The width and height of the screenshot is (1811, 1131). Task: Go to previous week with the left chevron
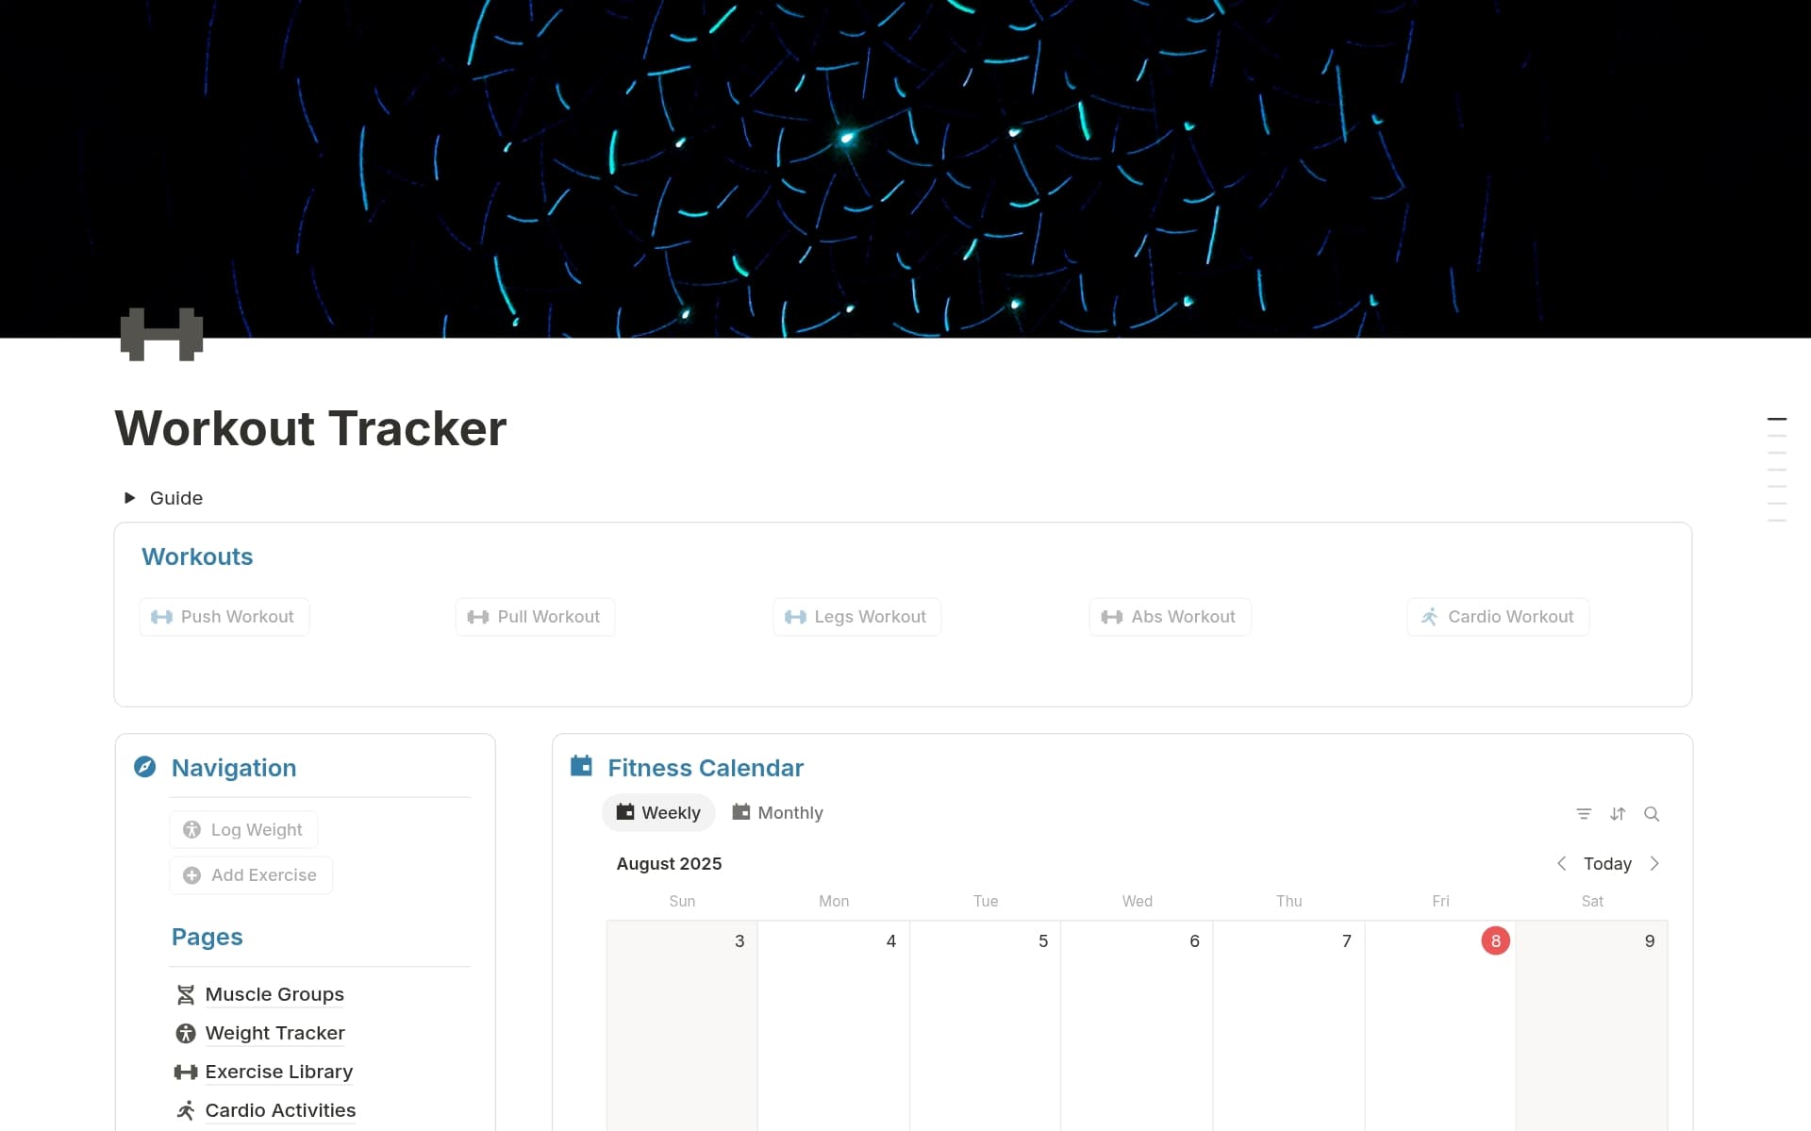pyautogui.click(x=1562, y=863)
